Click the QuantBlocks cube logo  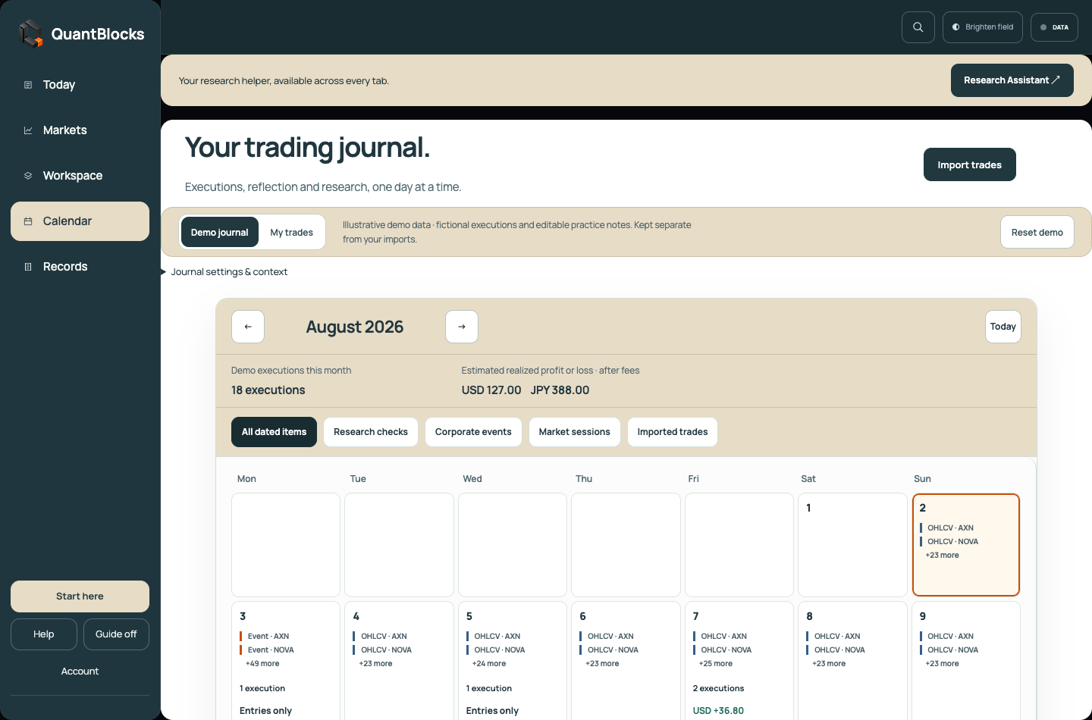pyautogui.click(x=31, y=33)
